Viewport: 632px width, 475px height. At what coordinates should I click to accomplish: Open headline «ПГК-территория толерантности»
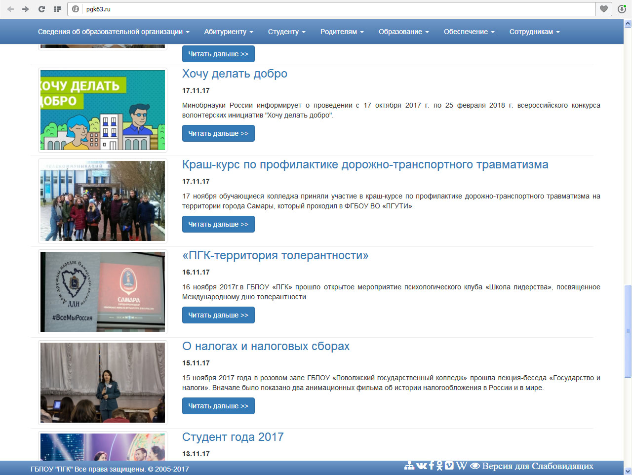tap(276, 255)
